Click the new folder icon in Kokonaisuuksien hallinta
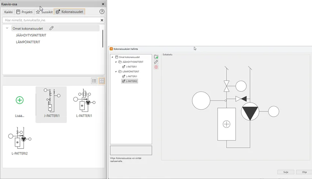Image resolution: width=312 pixels, height=179 pixels. (x=156, y=57)
